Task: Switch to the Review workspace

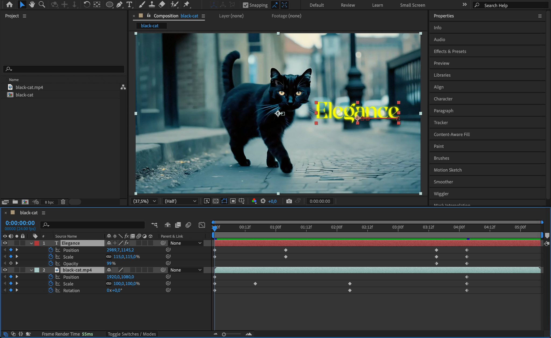Action: (348, 5)
